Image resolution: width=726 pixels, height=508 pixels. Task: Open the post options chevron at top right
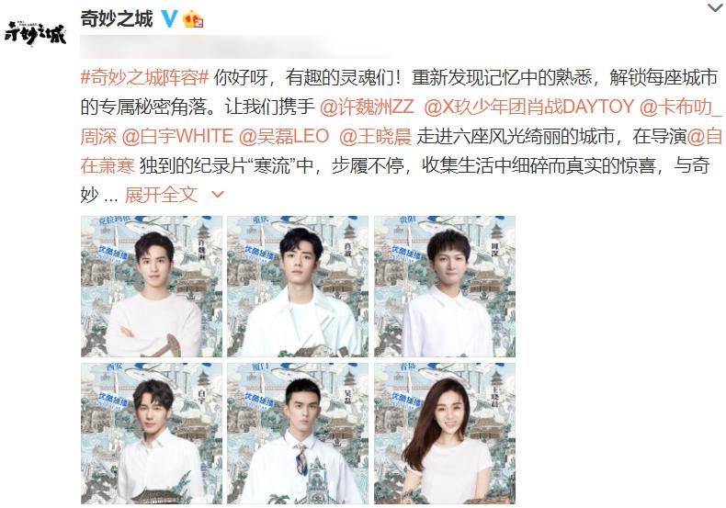[x=716, y=7]
